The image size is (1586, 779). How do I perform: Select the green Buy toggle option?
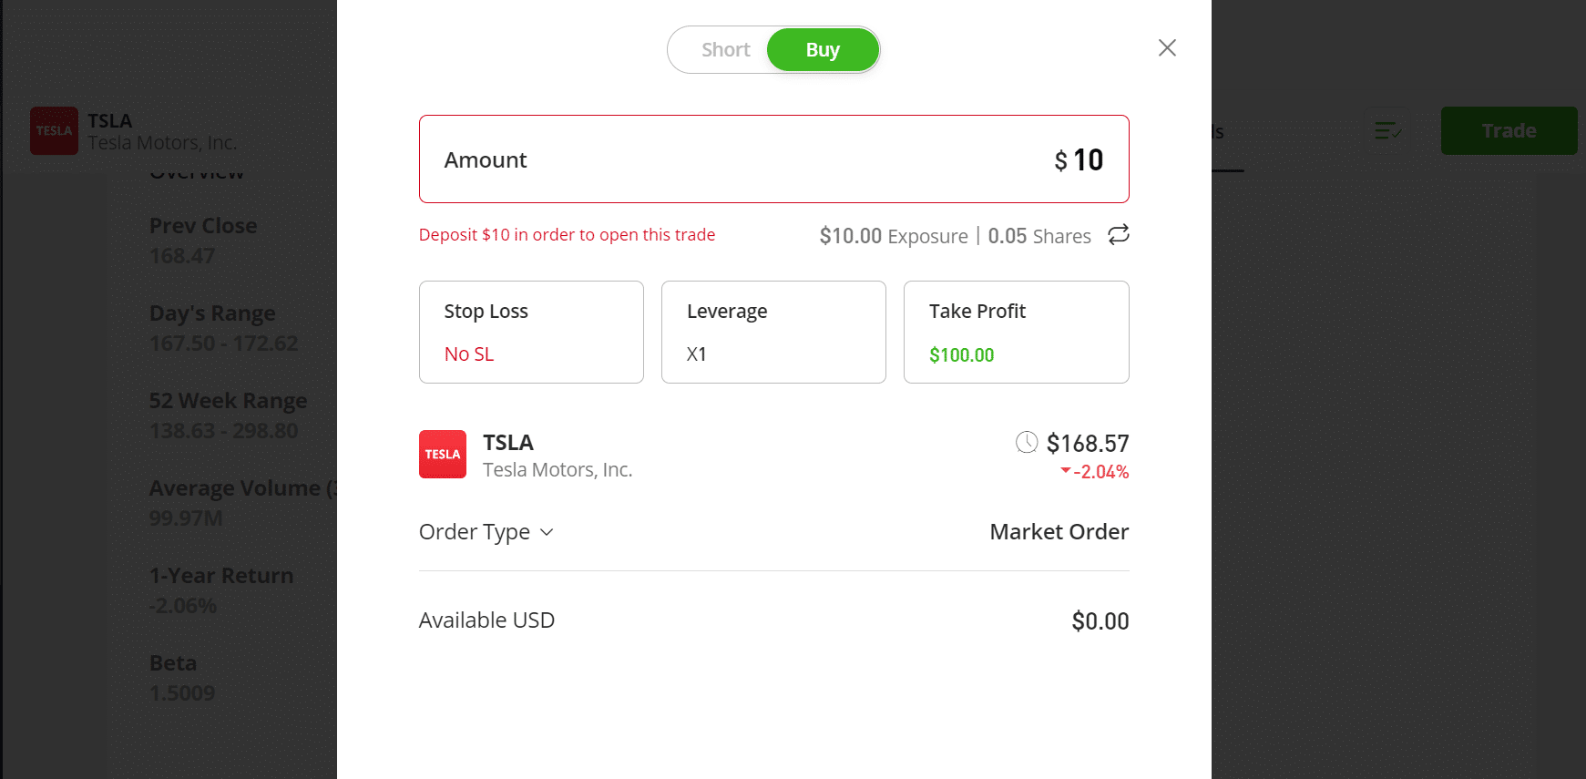tap(823, 50)
